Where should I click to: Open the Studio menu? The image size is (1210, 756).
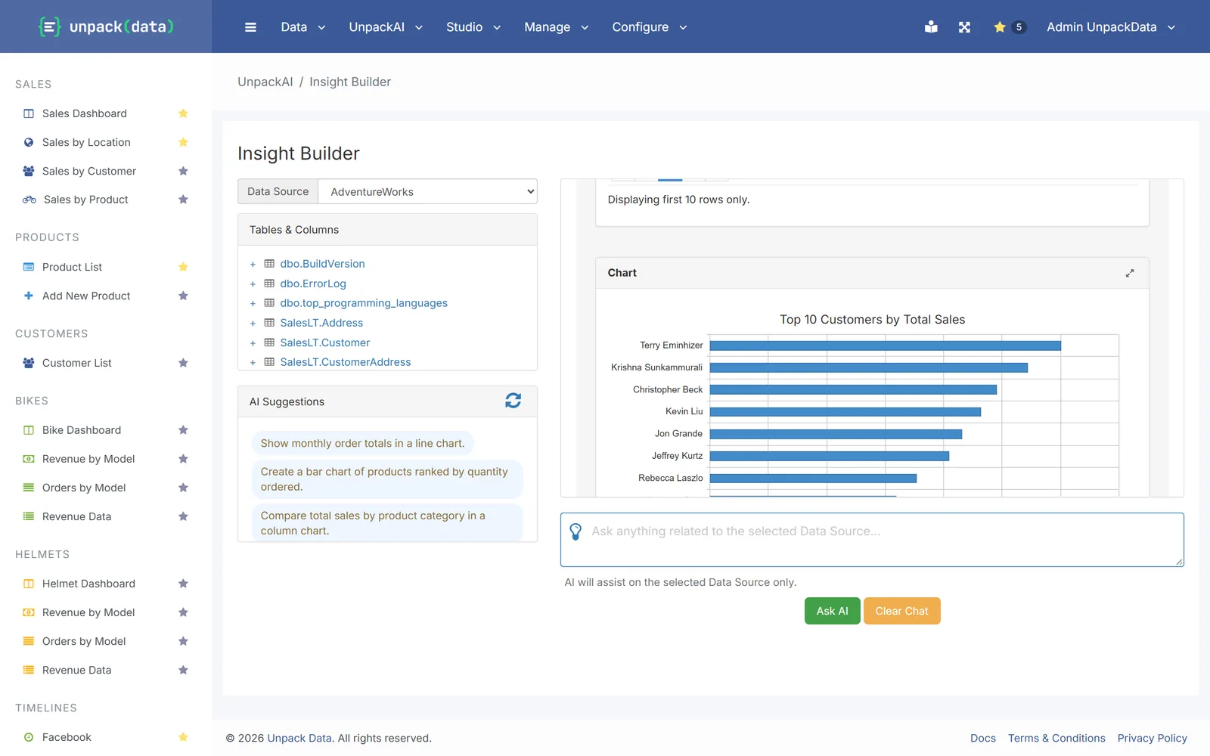[x=473, y=27]
